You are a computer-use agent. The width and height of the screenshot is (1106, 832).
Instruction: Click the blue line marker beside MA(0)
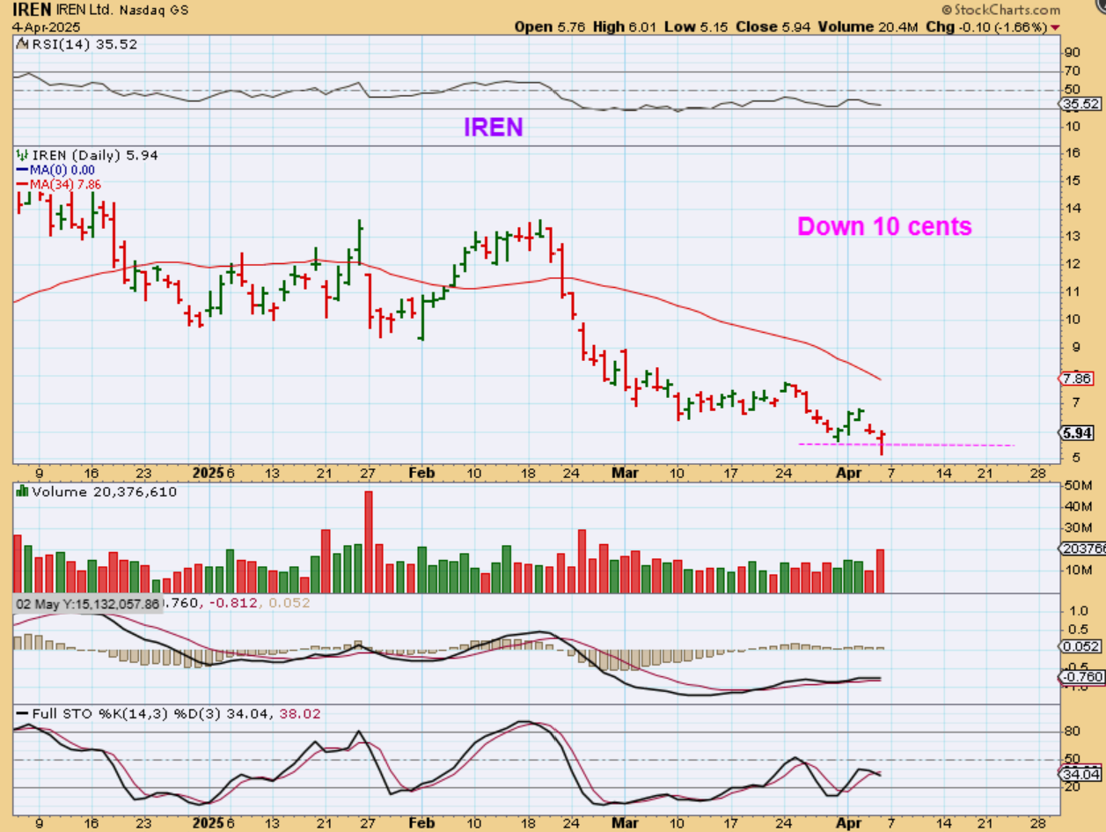coord(22,170)
